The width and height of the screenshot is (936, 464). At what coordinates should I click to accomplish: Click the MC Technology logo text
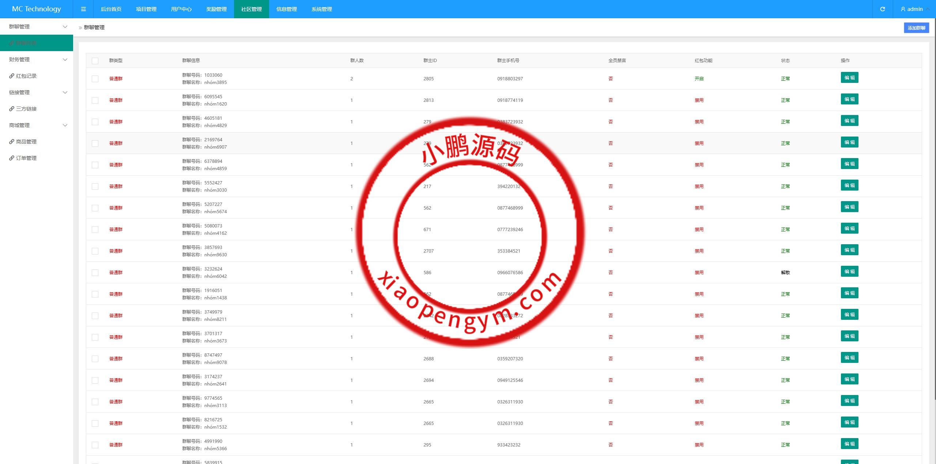click(37, 9)
